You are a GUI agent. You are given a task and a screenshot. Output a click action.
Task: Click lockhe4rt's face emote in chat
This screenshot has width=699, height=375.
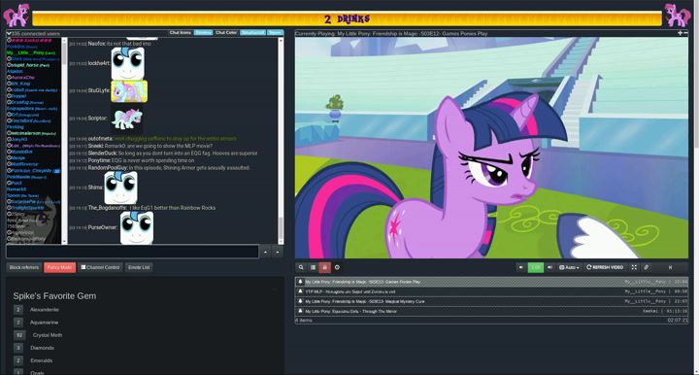(127, 63)
